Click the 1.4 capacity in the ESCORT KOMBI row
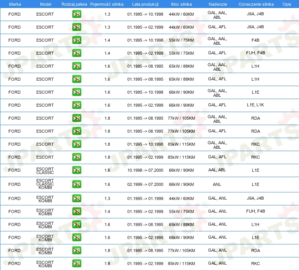 coord(107,211)
